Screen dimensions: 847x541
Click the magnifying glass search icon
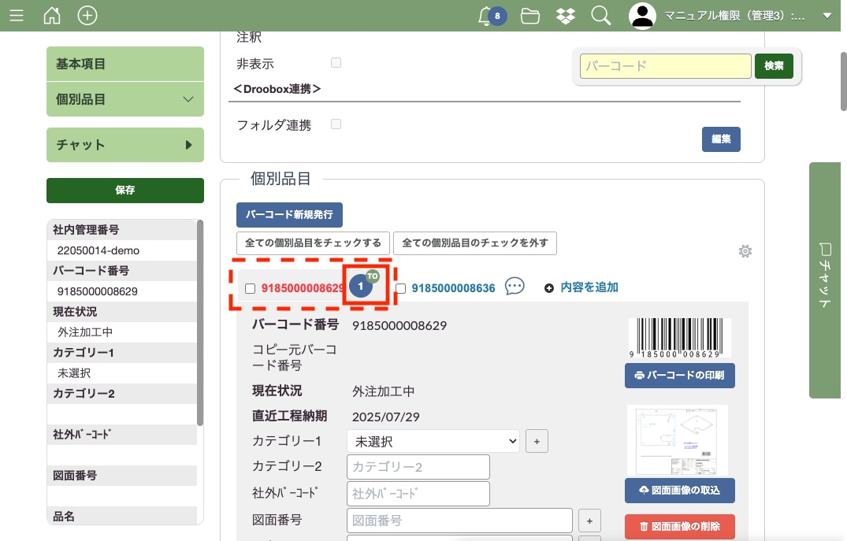click(x=600, y=16)
